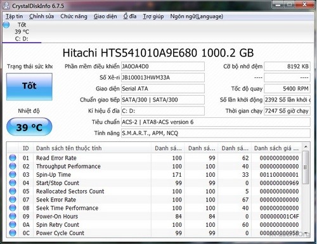
Task: Click threshold value 62 of Read Error Rate
Action: pyautogui.click(x=245, y=158)
